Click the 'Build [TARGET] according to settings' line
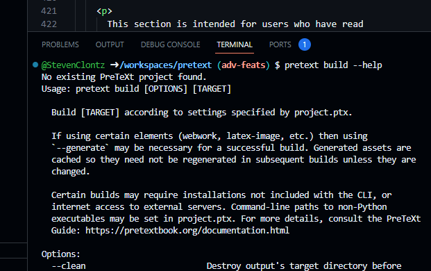 [202, 113]
